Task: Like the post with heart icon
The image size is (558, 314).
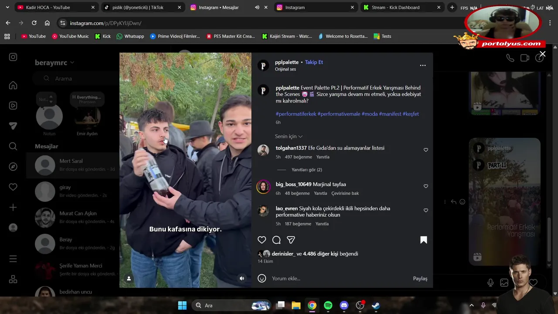Action: (x=262, y=240)
